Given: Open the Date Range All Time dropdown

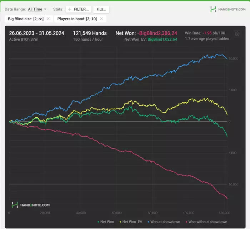Looking at the screenshot, I should click(x=35, y=9).
